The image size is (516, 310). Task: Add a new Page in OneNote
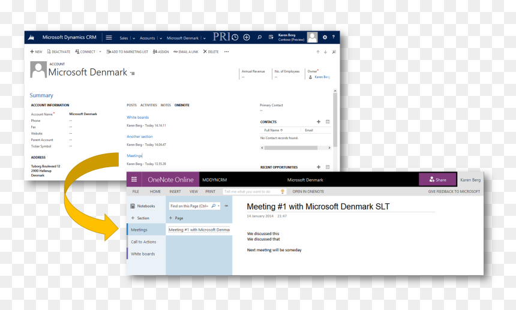click(176, 218)
